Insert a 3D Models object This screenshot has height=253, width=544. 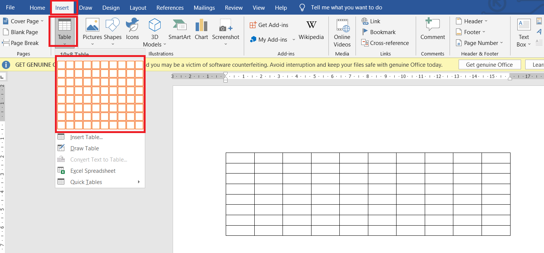pyautogui.click(x=155, y=32)
